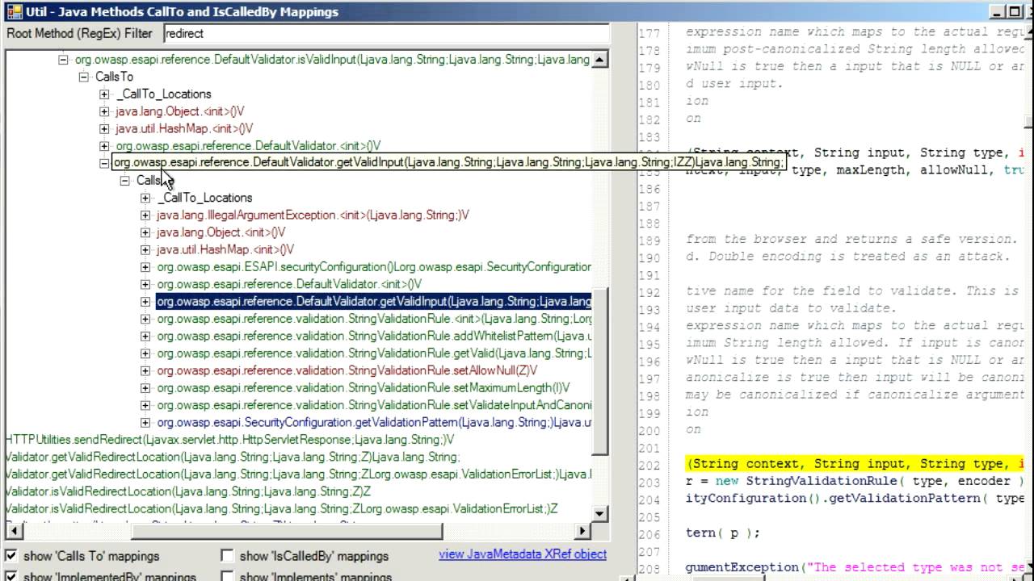Select isValidRedirectLocation row with ValidationErrorList
Image resolution: width=1034 pixels, height=581 pixels.
282,509
